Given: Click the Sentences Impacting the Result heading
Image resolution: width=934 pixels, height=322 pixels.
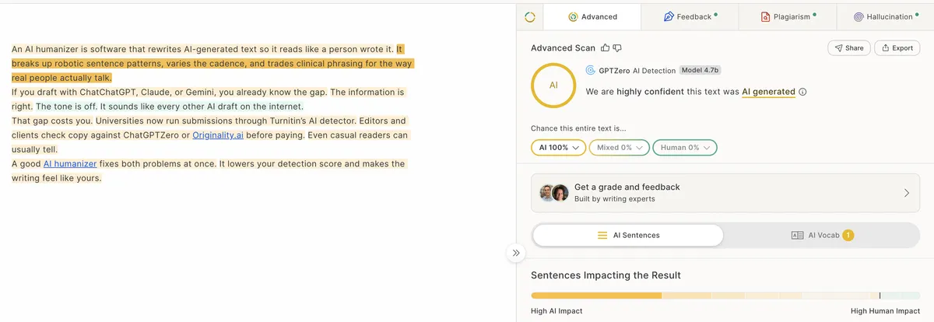Looking at the screenshot, I should pyautogui.click(x=606, y=275).
